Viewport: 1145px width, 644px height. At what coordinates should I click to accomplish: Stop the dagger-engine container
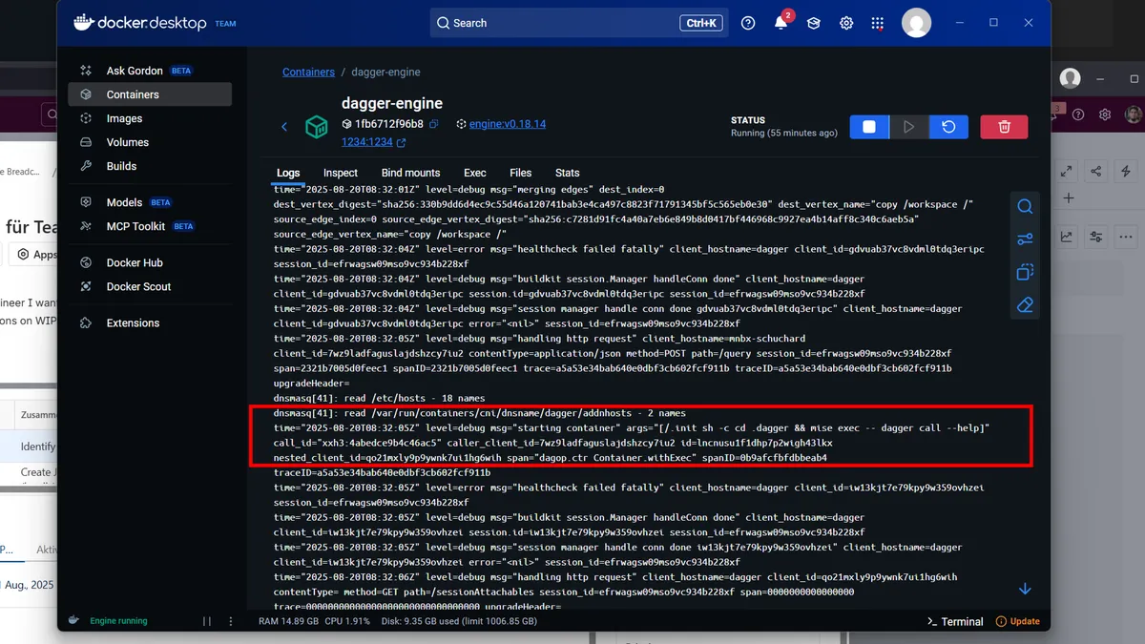tap(869, 127)
